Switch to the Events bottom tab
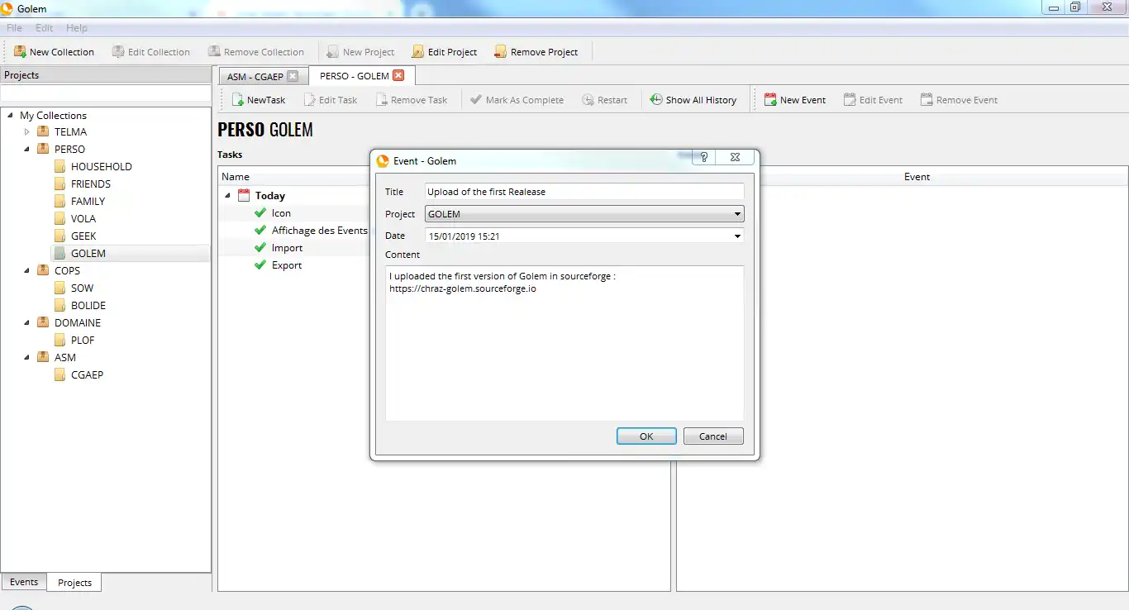Viewport: 1129px width, 610px height. pyautogui.click(x=24, y=582)
